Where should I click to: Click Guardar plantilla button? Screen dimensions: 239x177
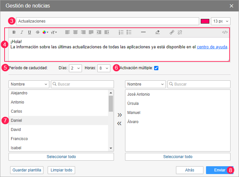point(27,170)
